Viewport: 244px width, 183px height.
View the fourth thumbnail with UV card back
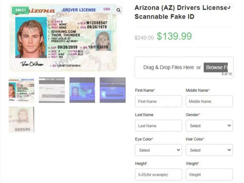[113, 90]
